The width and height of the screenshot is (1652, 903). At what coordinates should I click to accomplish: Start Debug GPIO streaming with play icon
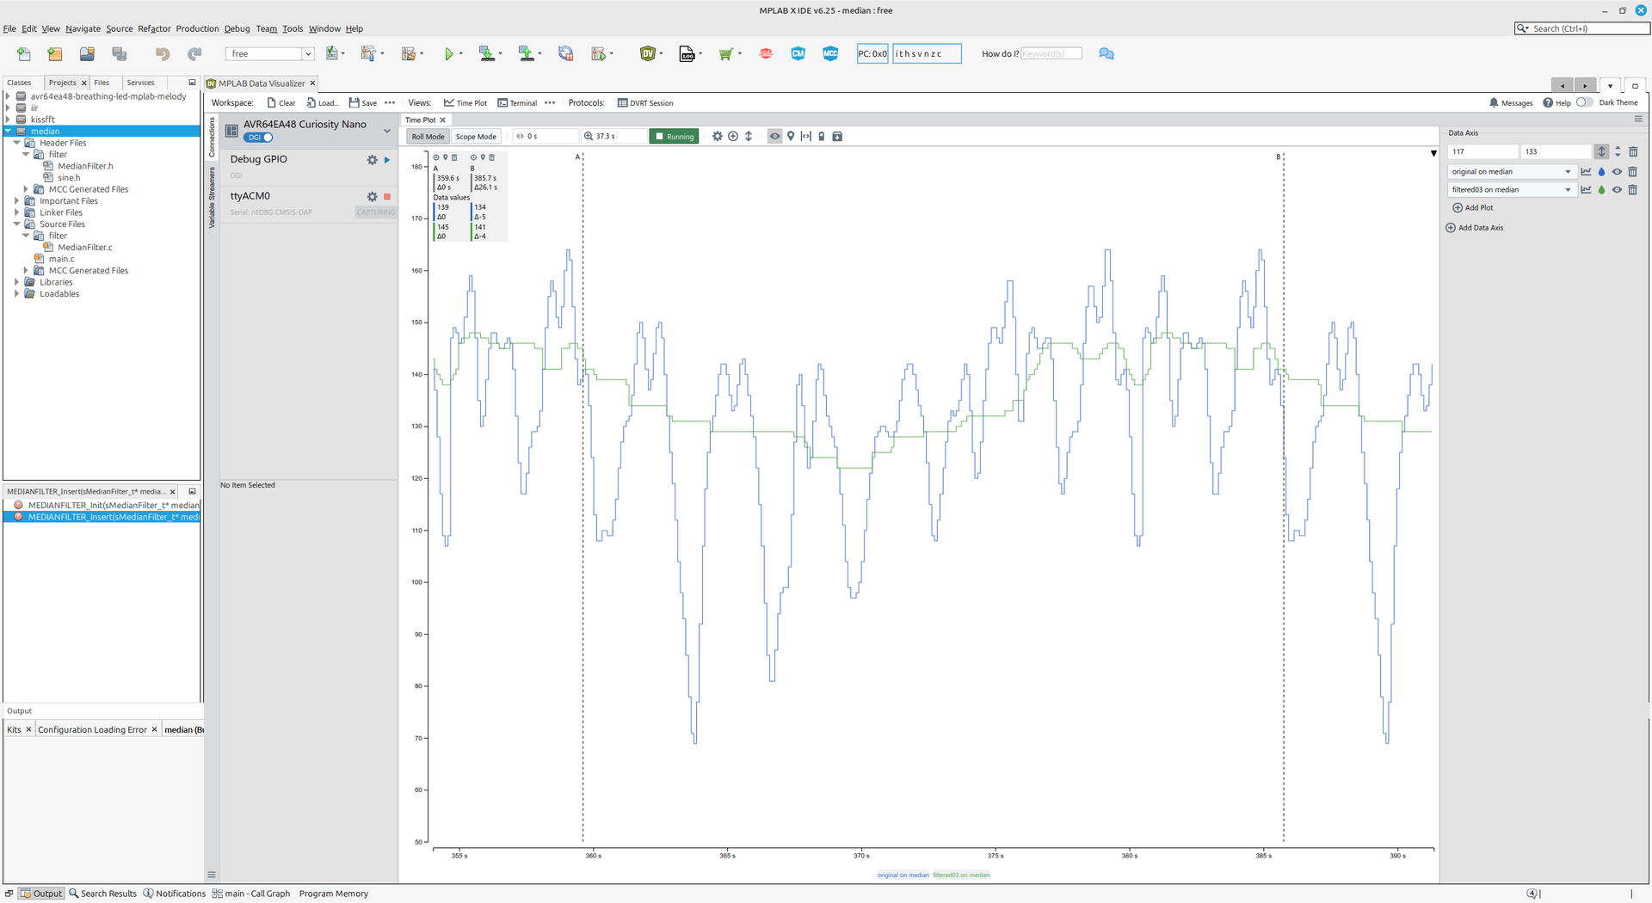coord(387,160)
